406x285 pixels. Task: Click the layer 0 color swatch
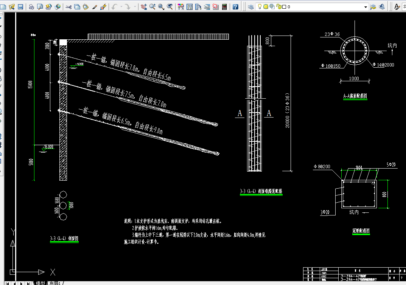[x=284, y=7]
